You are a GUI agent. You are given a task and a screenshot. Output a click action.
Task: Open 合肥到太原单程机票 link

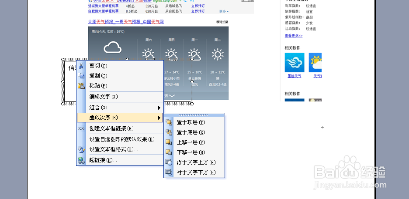[103, 11]
